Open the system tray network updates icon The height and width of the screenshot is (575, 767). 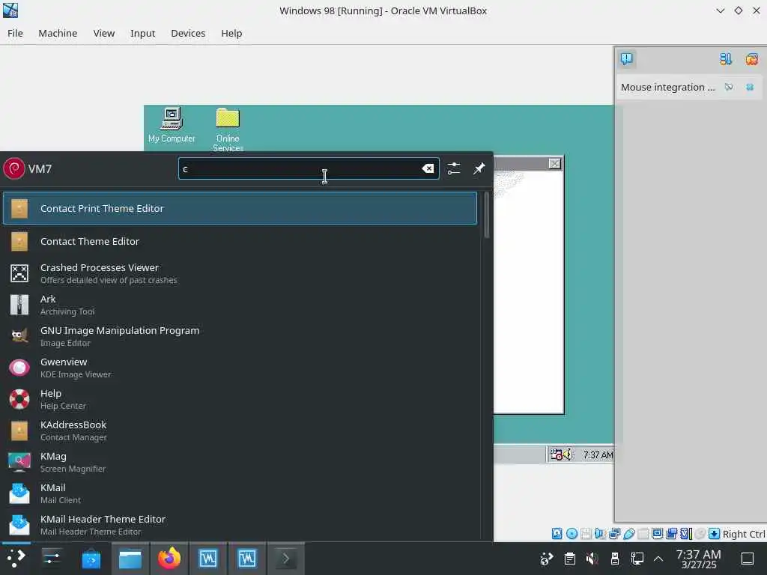[546, 559]
